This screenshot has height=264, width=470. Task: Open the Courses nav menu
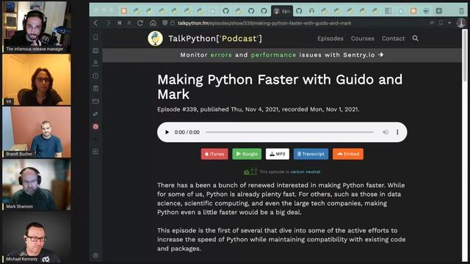(x=363, y=38)
